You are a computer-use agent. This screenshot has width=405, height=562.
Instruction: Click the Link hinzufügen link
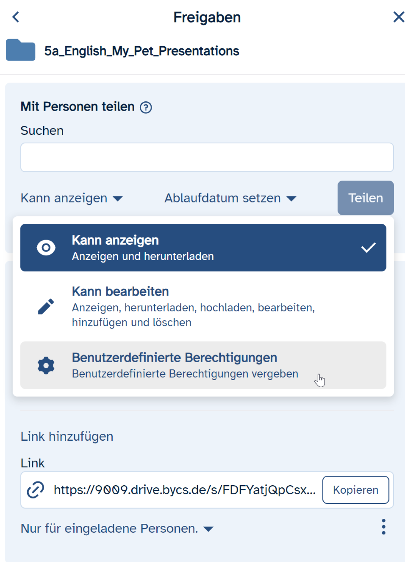tap(67, 436)
